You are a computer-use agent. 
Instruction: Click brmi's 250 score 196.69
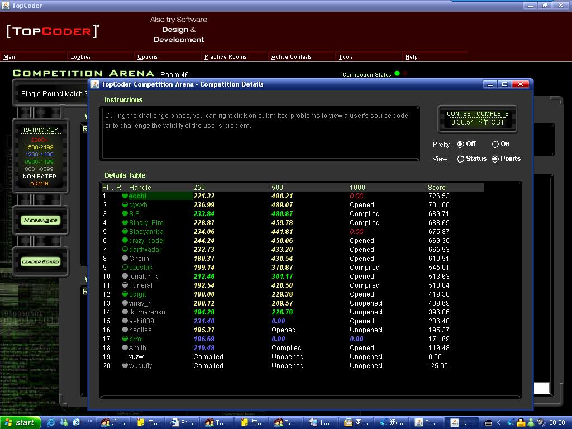(x=204, y=339)
